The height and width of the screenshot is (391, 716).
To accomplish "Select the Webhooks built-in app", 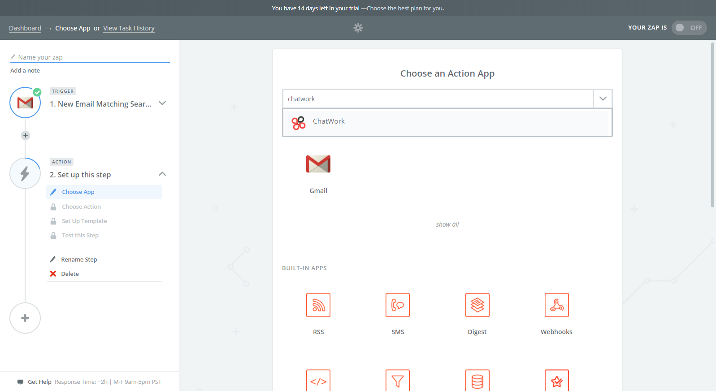I will (x=557, y=305).
